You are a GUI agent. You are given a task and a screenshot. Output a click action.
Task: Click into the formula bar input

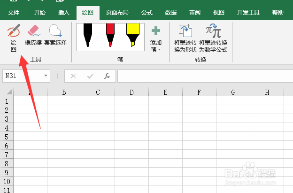[205, 76]
